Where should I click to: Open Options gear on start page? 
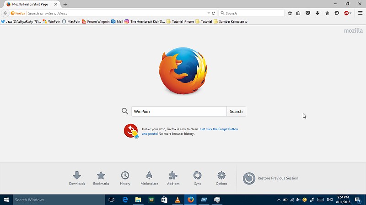tap(221, 178)
